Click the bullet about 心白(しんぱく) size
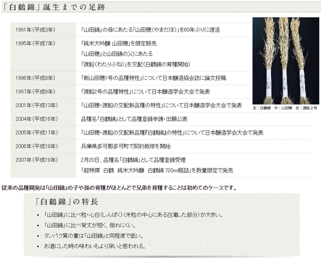This screenshot has height=258, width=321. (134, 215)
